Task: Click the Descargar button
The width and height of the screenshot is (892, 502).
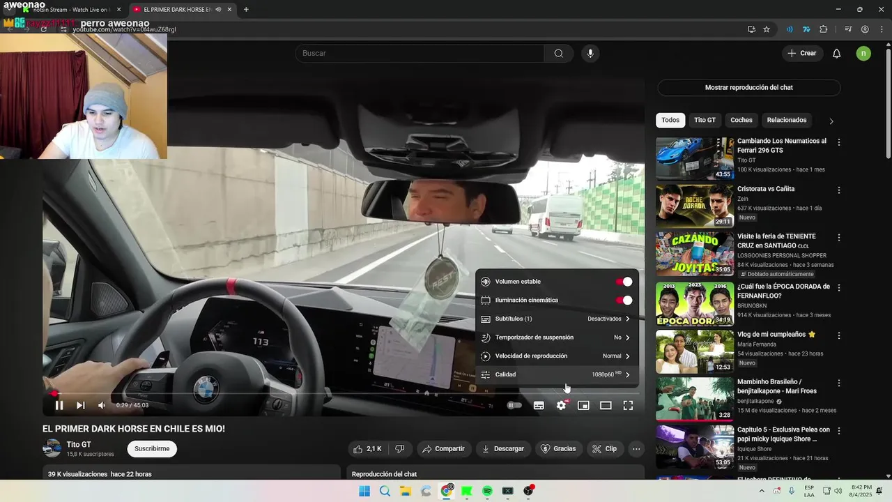Action: coord(502,449)
